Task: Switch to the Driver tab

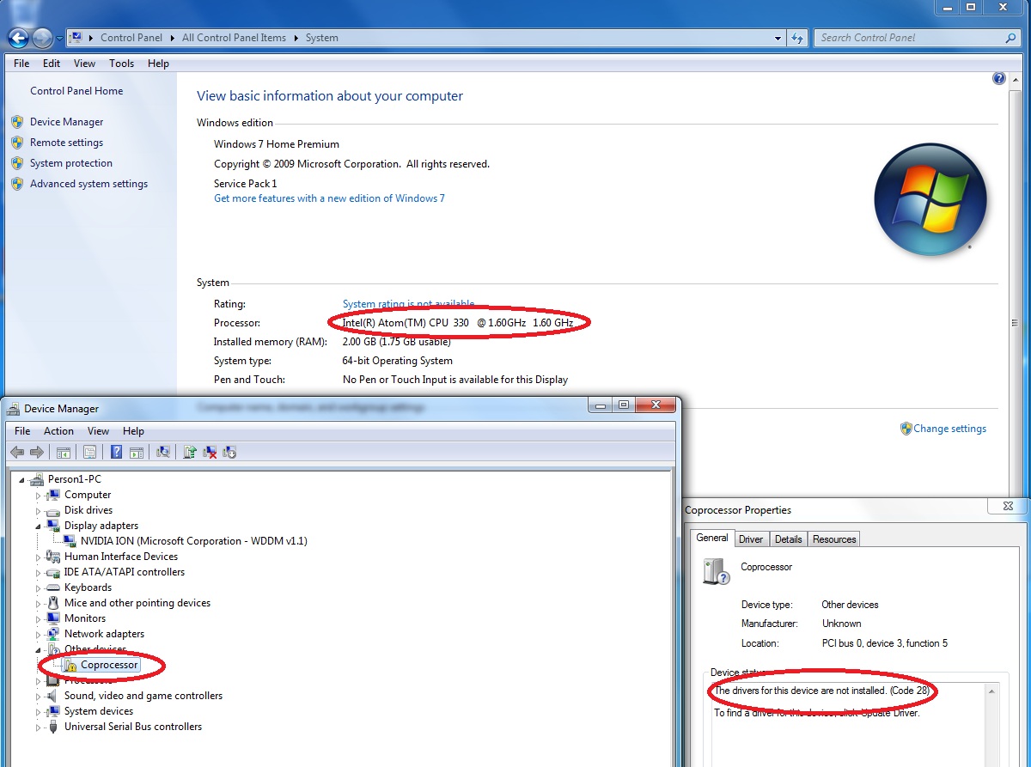Action: (750, 539)
